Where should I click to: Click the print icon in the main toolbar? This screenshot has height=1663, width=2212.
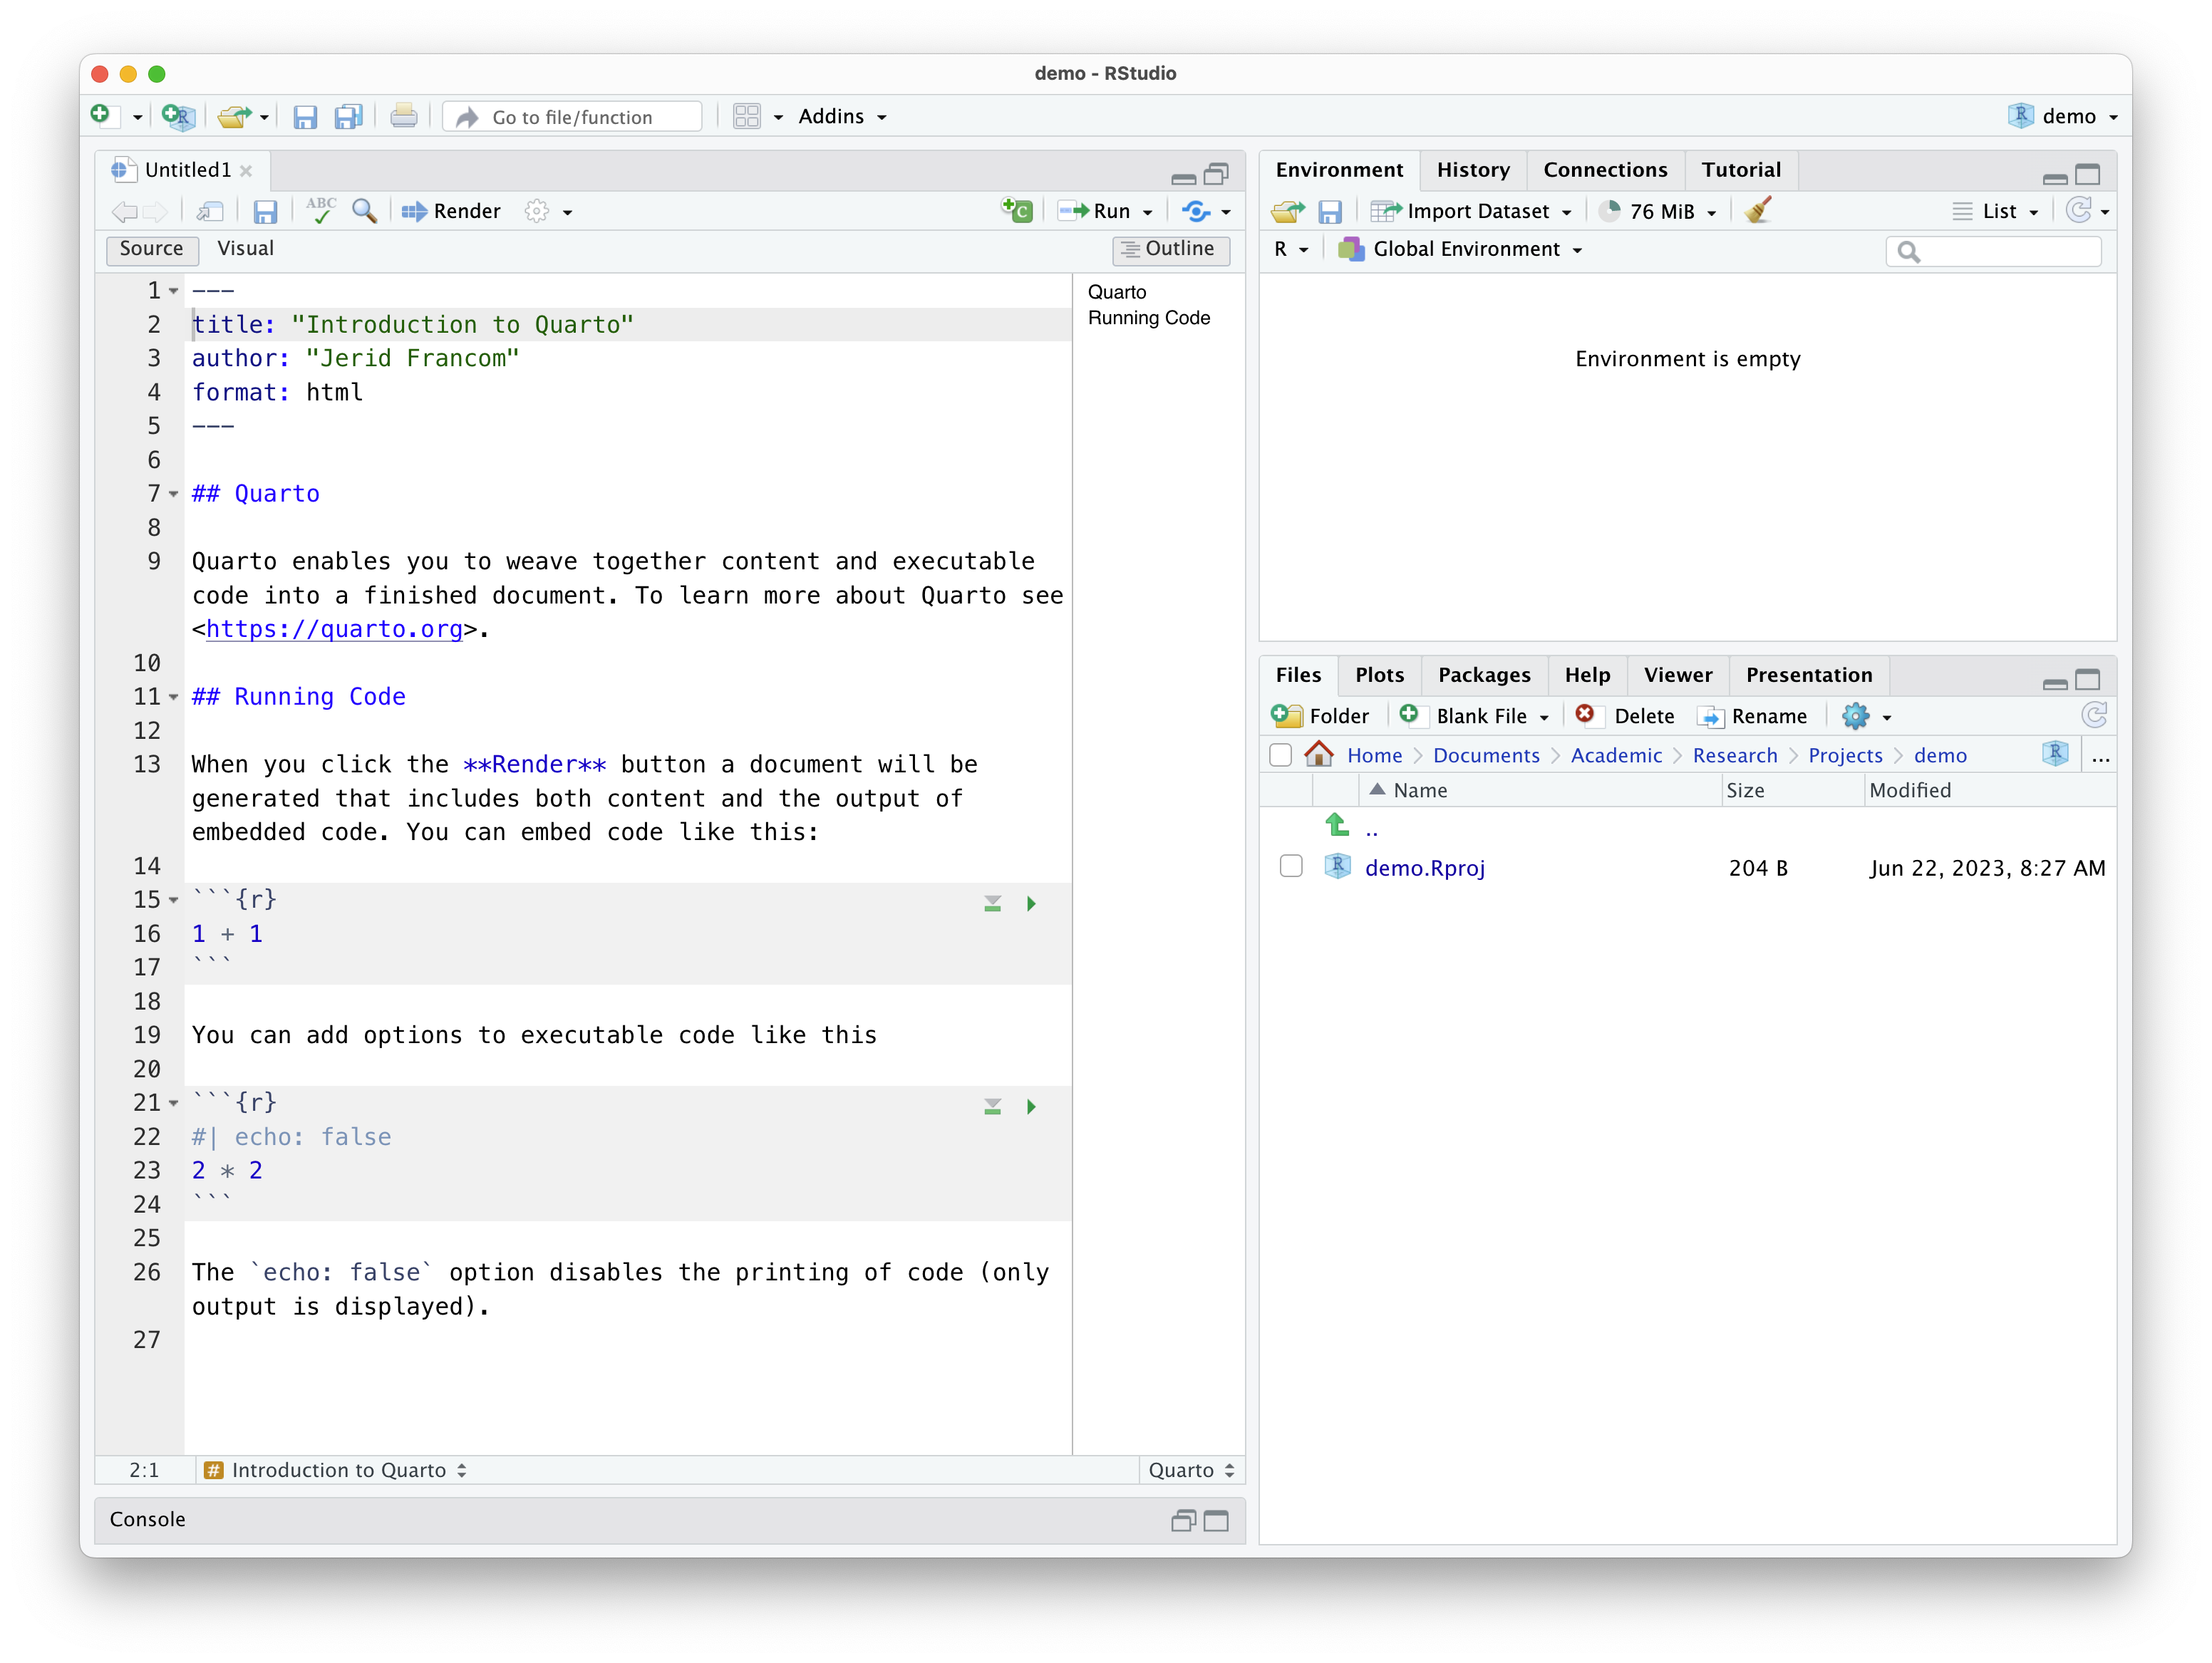404,115
